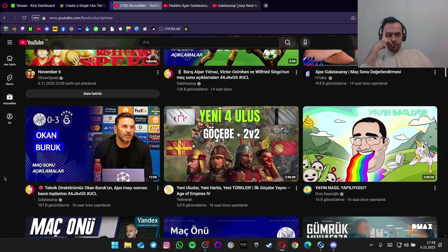The height and width of the screenshot is (252, 448).
Task: Open the Dost Kayaoğlu channel link
Action: [327, 194]
